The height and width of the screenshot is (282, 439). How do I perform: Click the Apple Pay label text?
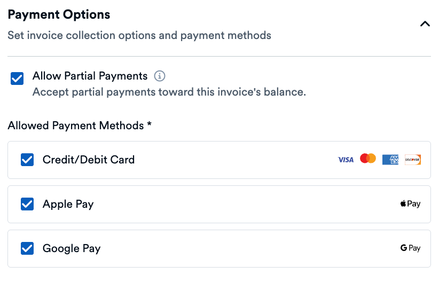pyautogui.click(x=68, y=204)
